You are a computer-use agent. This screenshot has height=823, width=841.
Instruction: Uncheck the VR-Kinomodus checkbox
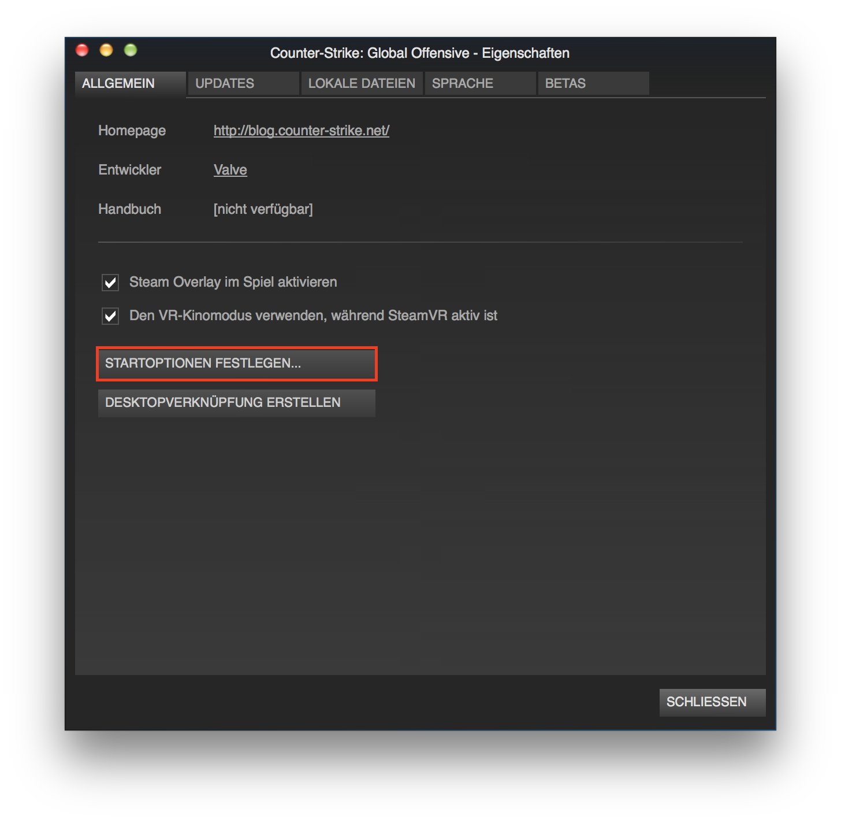point(110,316)
